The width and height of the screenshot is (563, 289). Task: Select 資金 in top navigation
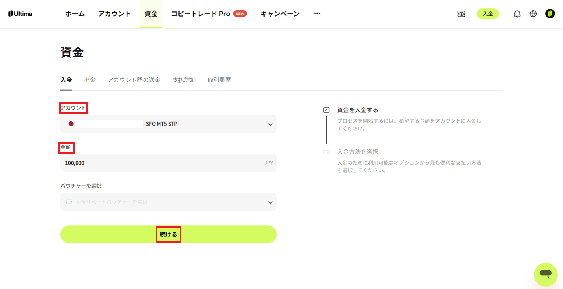click(151, 14)
